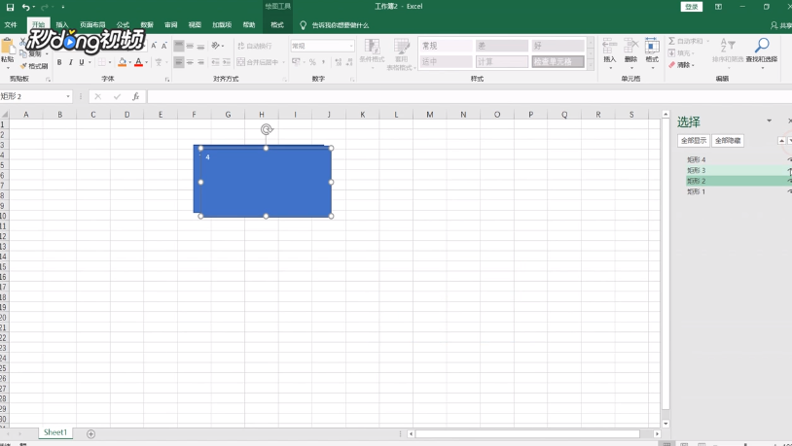The width and height of the screenshot is (792, 446).
Task: Toggle visibility of 矩形 2
Action: coord(789,181)
